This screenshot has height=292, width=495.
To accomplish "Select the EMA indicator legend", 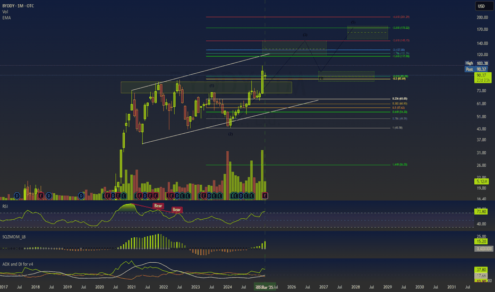I will coord(6,18).
